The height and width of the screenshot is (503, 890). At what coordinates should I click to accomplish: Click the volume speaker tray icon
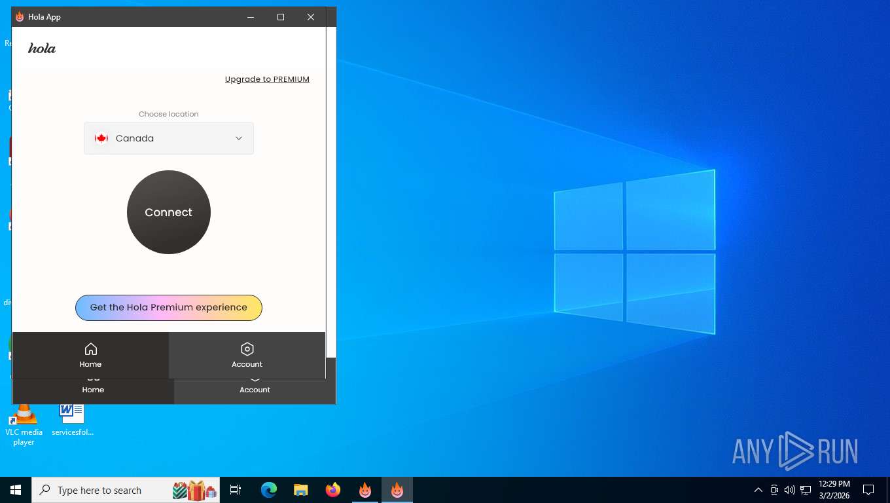(x=790, y=490)
